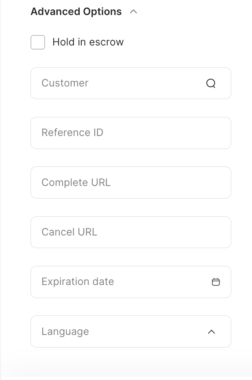Viewport: 252px width, 380px height.
Task: Click the collapse arrow beside Advanced Options
Action: 134,12
